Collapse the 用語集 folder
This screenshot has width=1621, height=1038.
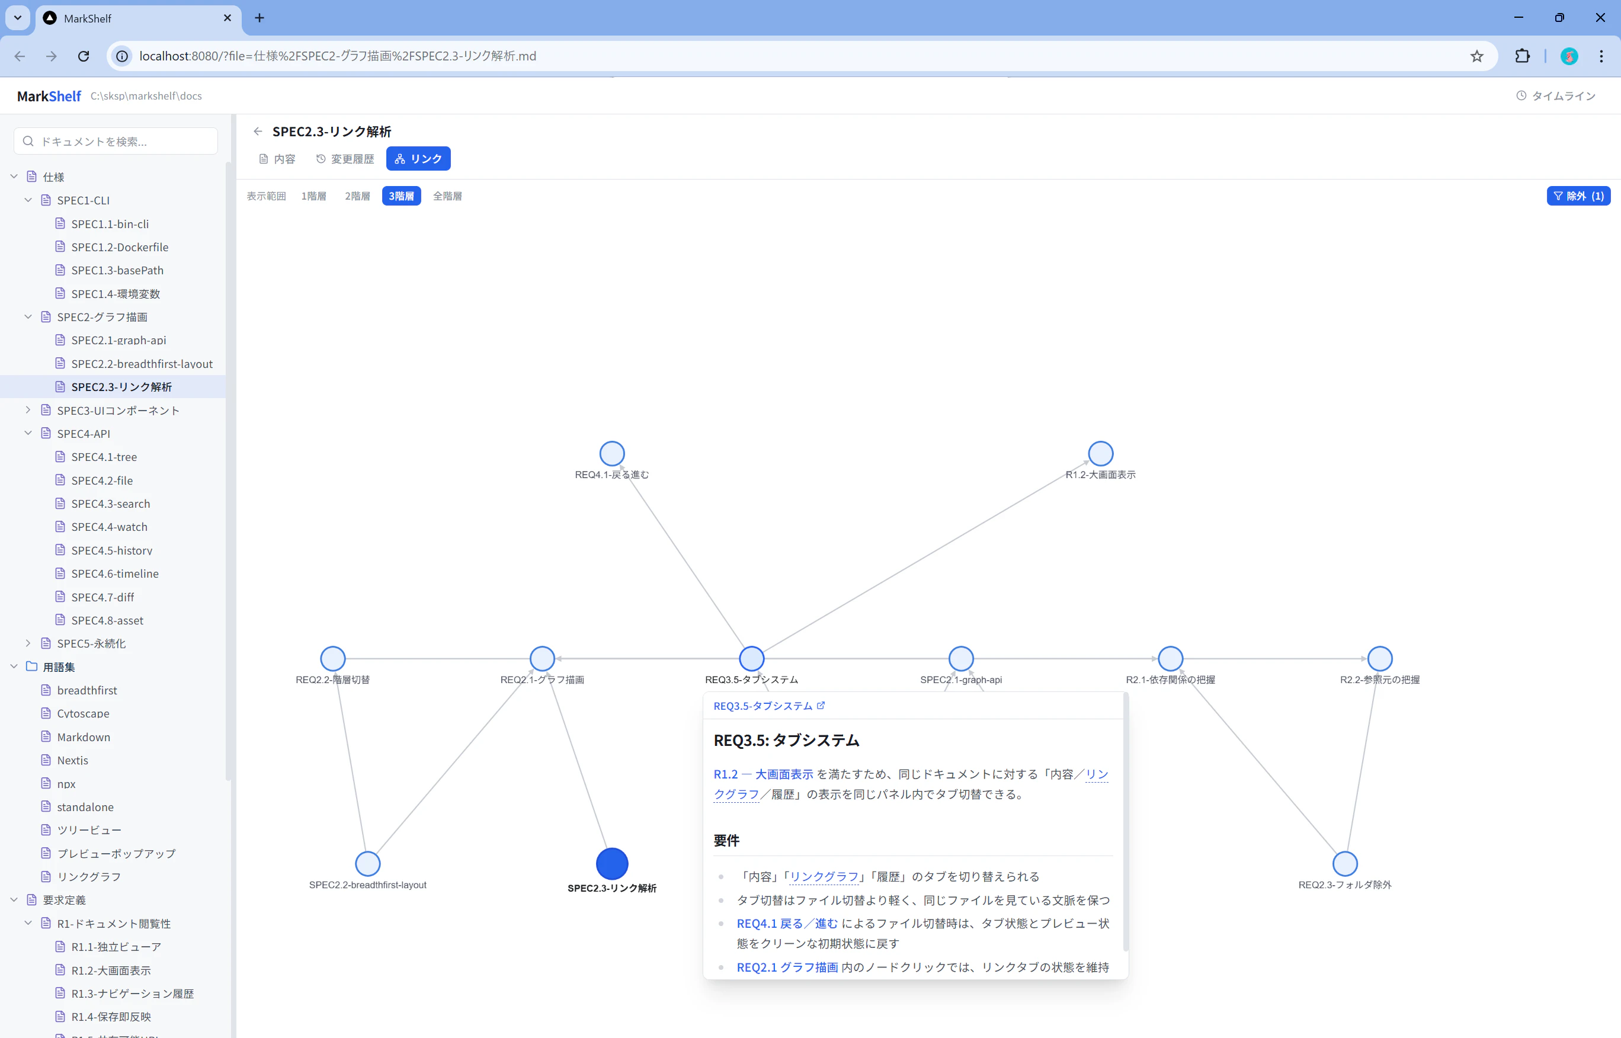point(14,667)
